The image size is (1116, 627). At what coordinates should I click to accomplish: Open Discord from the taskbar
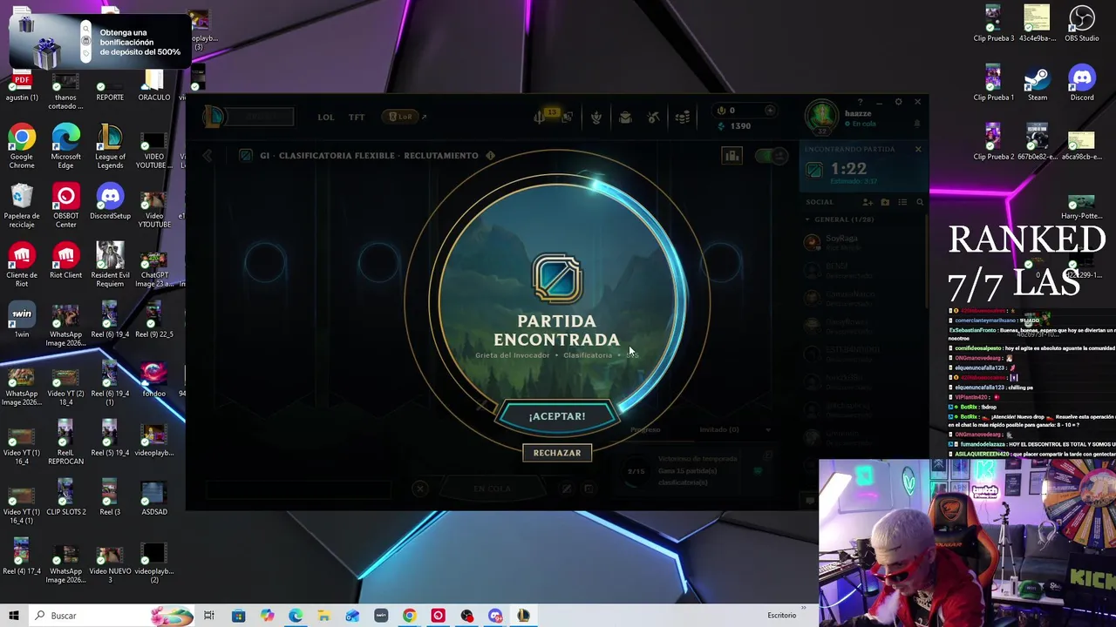495,616
